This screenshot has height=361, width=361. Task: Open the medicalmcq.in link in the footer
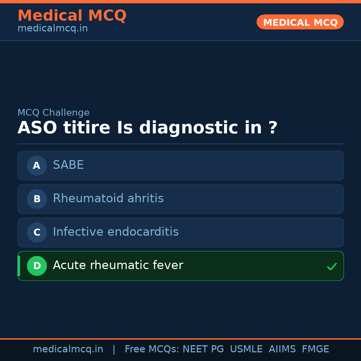pyautogui.click(x=68, y=349)
